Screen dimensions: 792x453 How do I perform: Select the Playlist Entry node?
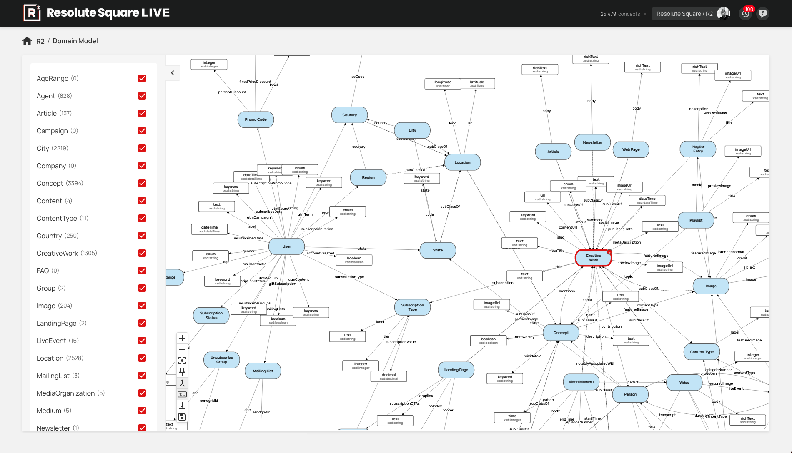[698, 149]
